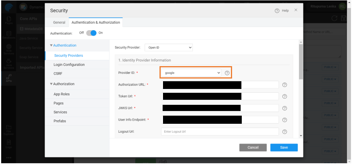
Task: Open Help in the Security dialog header
Action: pyautogui.click(x=282, y=11)
